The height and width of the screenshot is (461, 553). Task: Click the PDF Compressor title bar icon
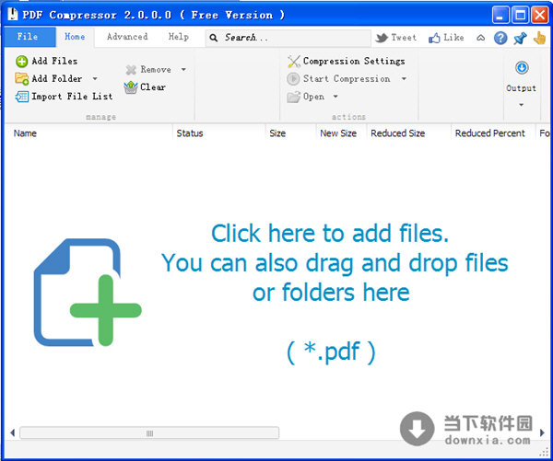(13, 15)
